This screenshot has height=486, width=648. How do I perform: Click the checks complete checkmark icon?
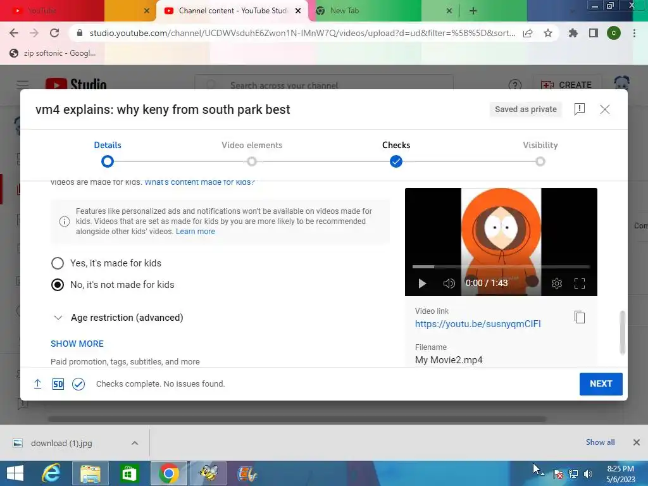click(78, 384)
